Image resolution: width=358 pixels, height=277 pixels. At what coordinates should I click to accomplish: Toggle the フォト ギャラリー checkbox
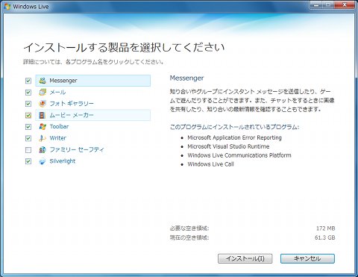pos(28,104)
